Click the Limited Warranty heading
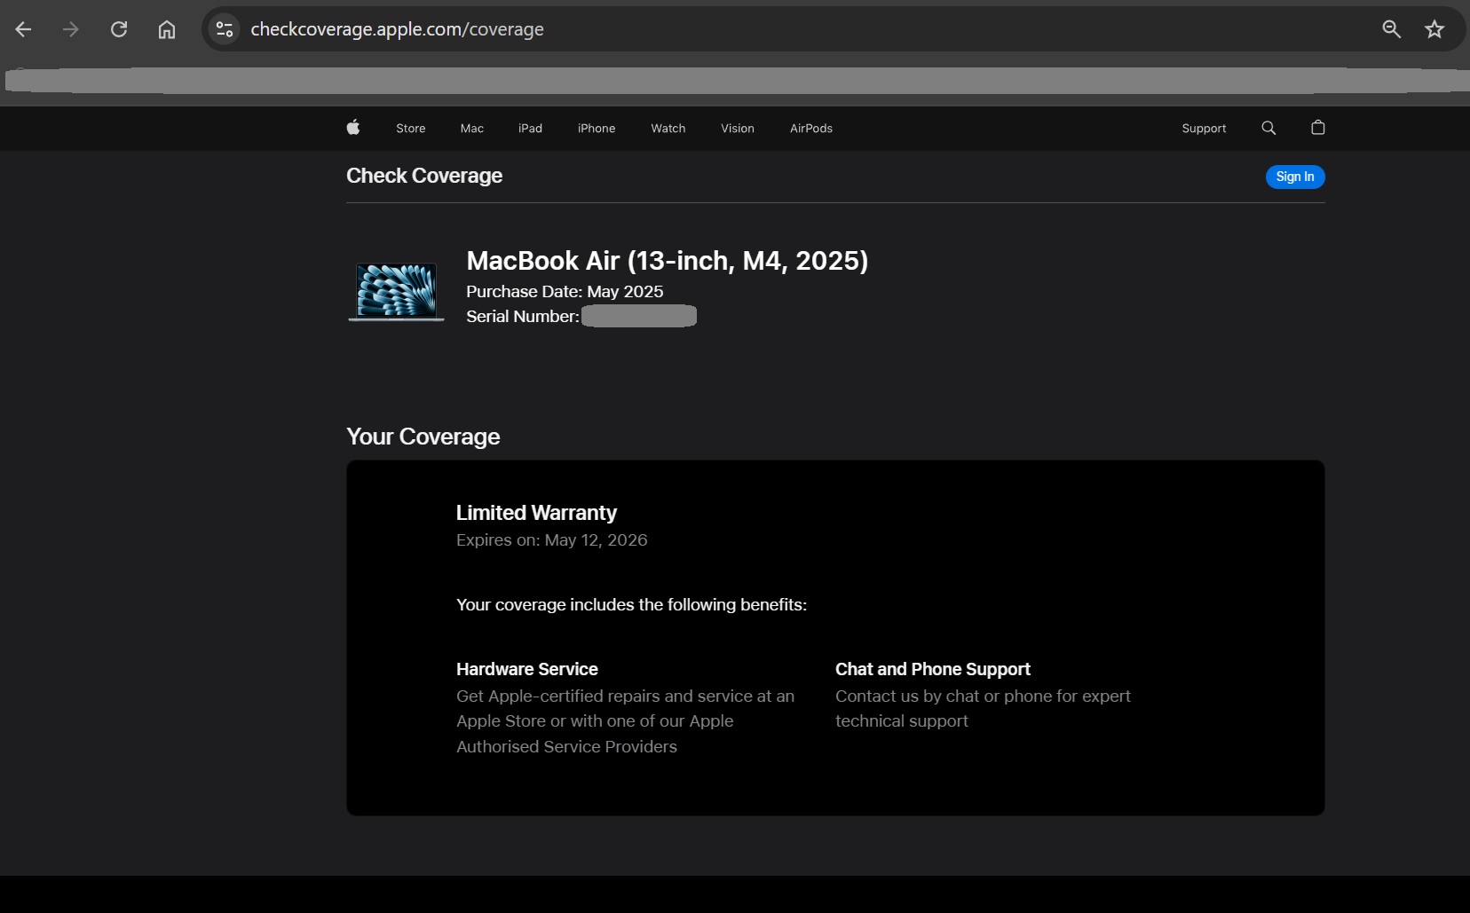This screenshot has width=1470, height=913. 536,513
